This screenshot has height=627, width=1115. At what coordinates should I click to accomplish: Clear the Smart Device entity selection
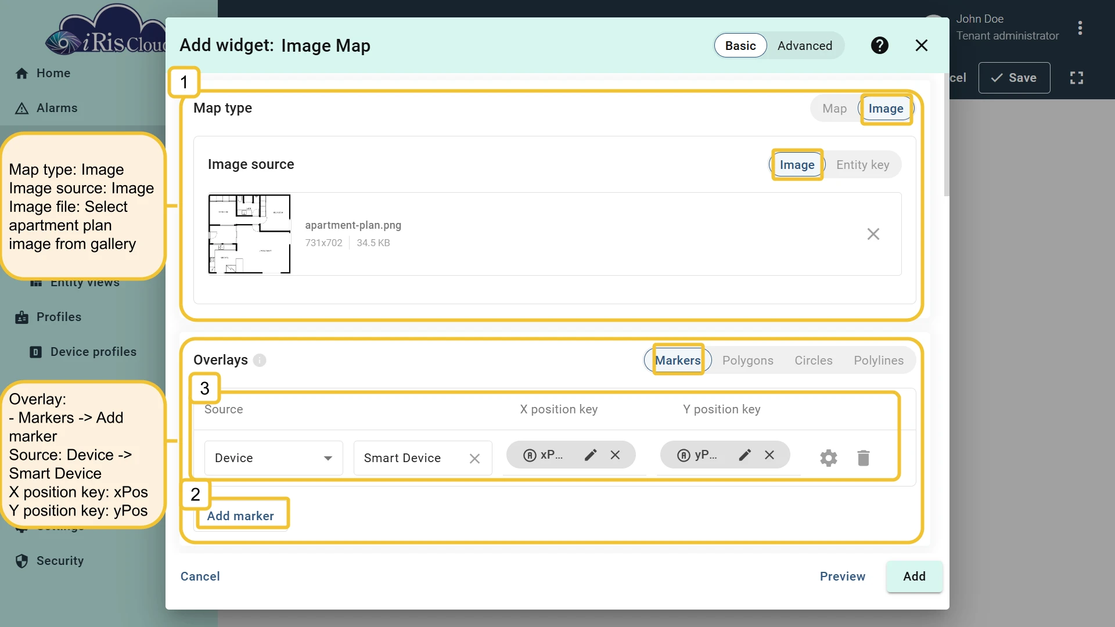(475, 459)
